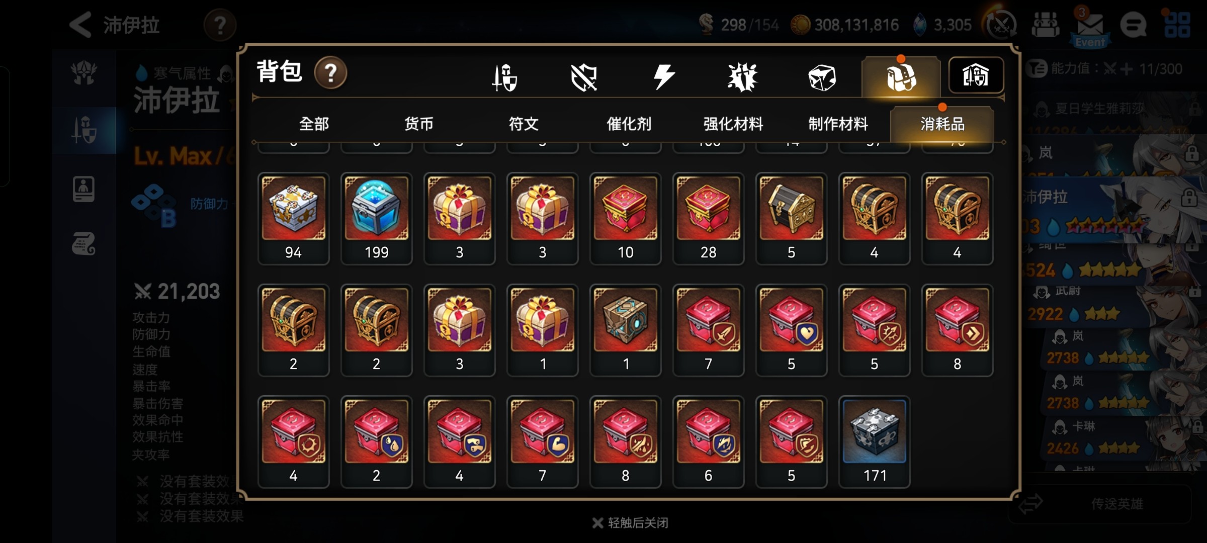Open the chat bubble icon
This screenshot has width=1207, height=543.
[1133, 25]
